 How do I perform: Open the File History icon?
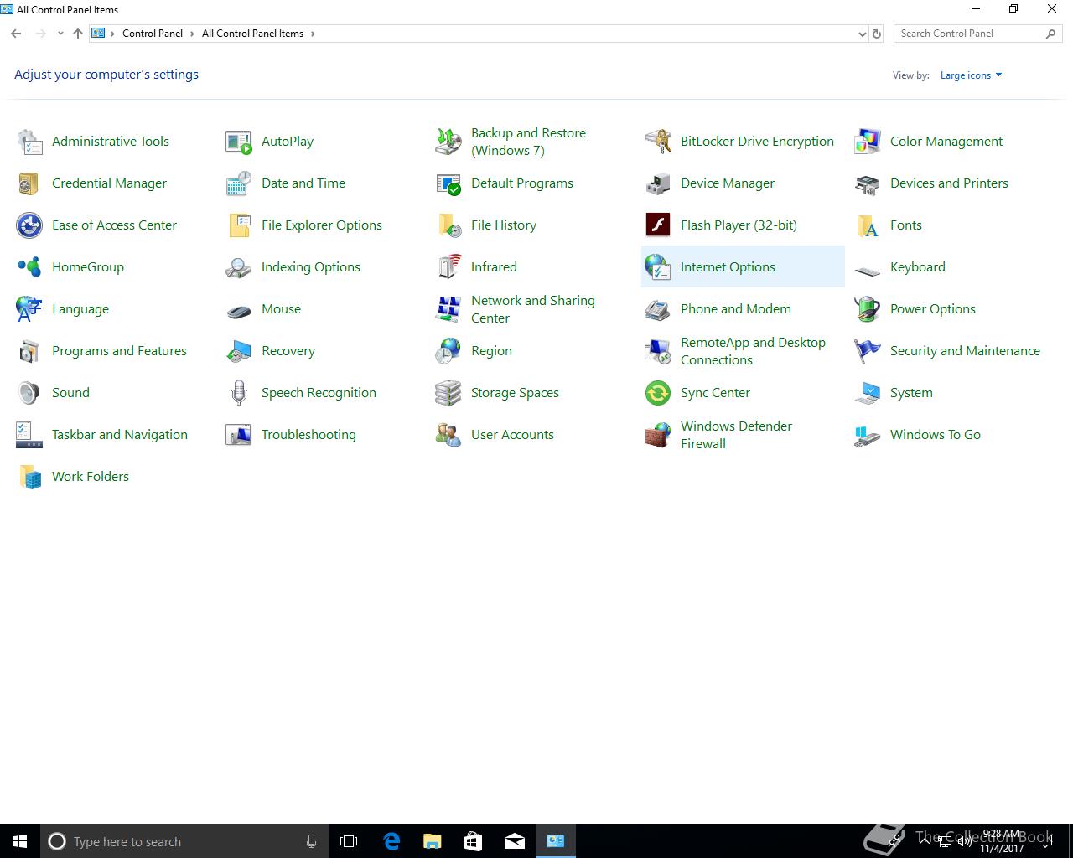[448, 225]
